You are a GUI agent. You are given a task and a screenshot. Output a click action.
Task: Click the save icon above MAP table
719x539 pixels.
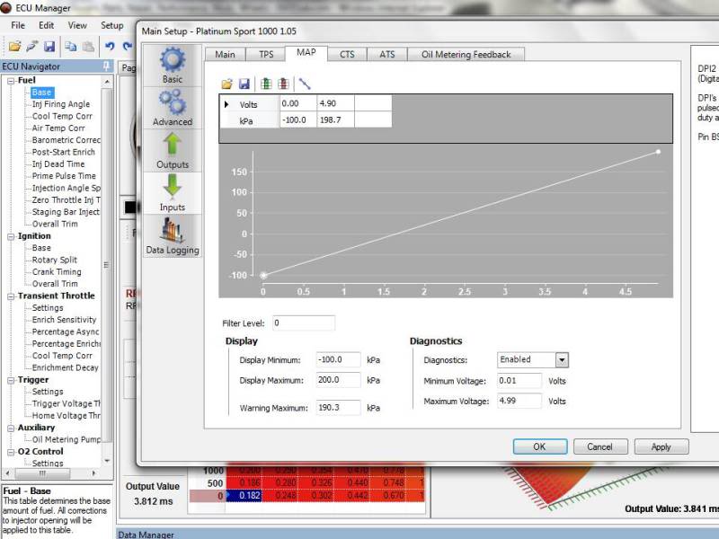coord(244,84)
